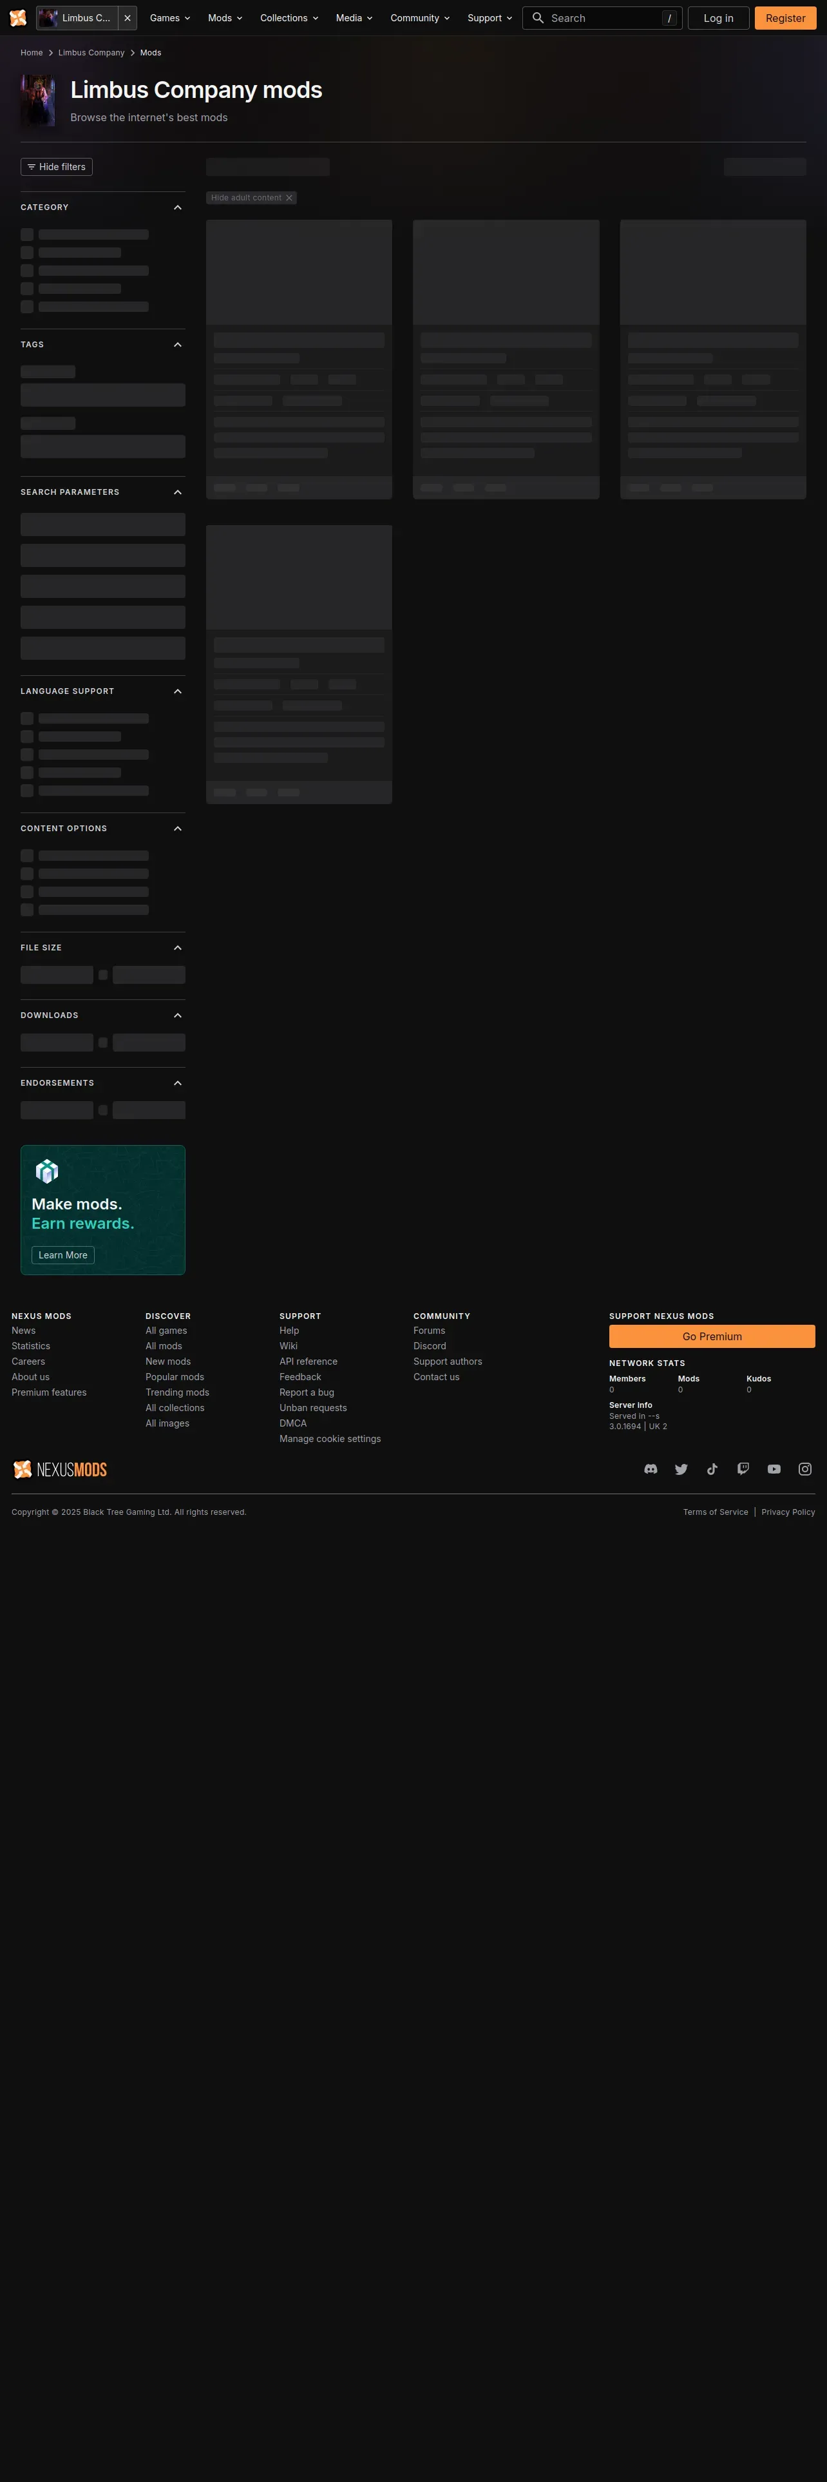Click the search magnifier icon
Screen dimensions: 827x2482
click(538, 18)
